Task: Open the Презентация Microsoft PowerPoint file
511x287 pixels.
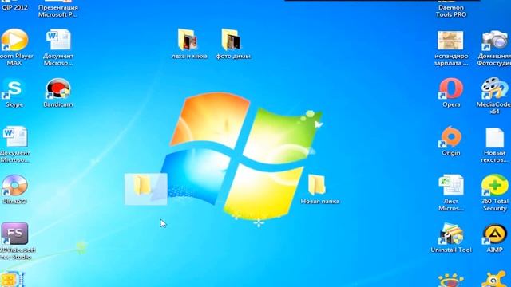Action: (x=58, y=9)
